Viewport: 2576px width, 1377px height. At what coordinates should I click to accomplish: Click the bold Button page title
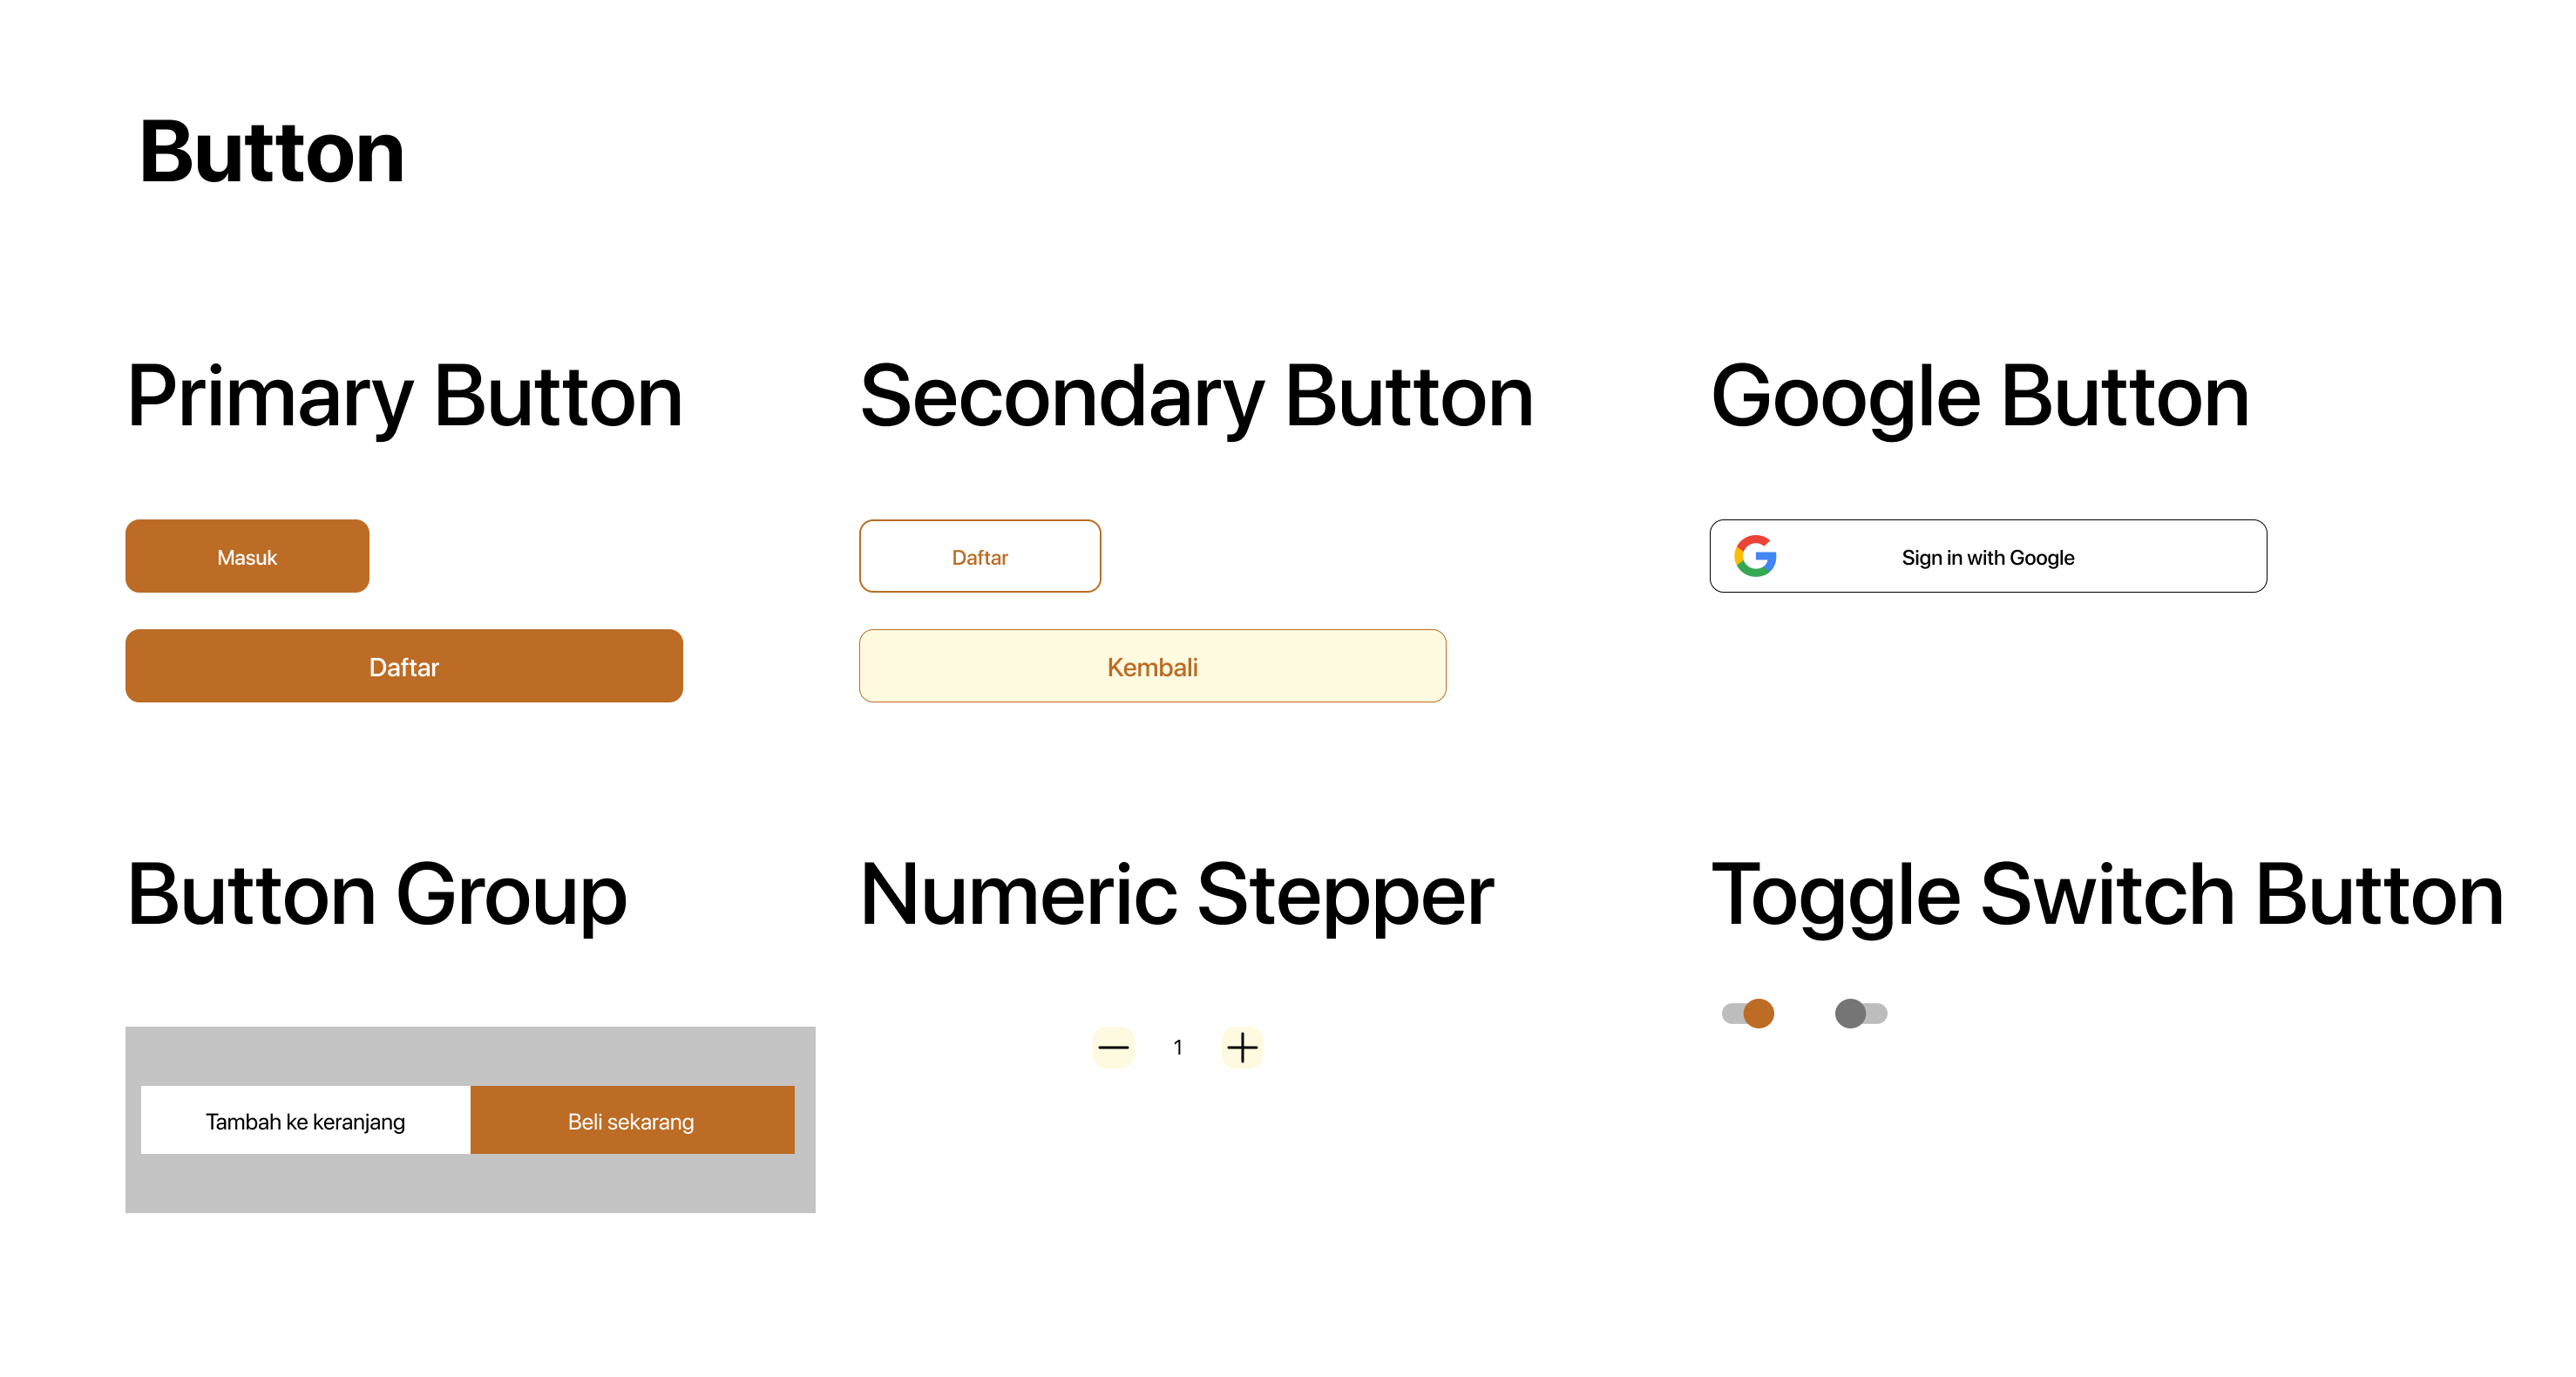[x=271, y=152]
